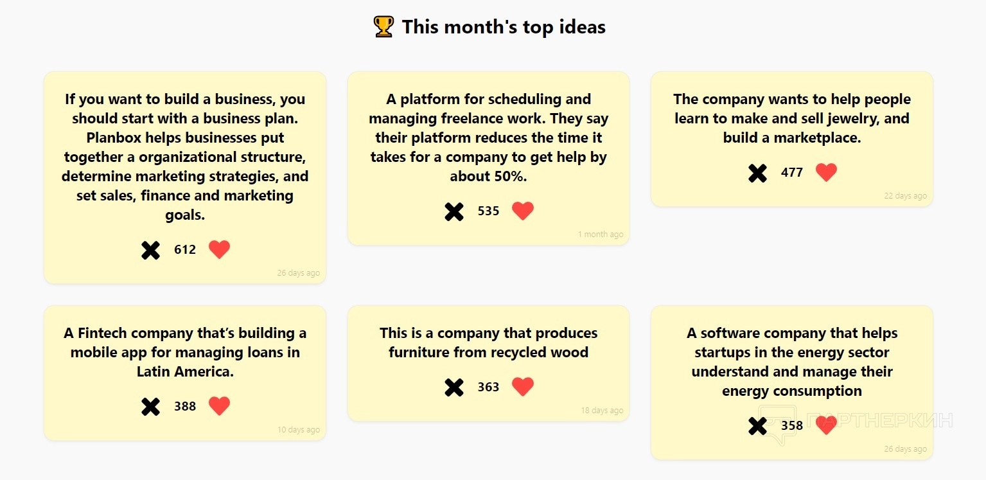Like the Fintech loans app idea
986x480 pixels.
pos(219,406)
